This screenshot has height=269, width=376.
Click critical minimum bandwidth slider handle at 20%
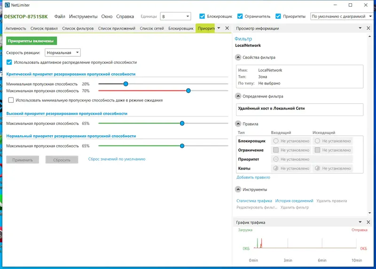click(x=125, y=84)
